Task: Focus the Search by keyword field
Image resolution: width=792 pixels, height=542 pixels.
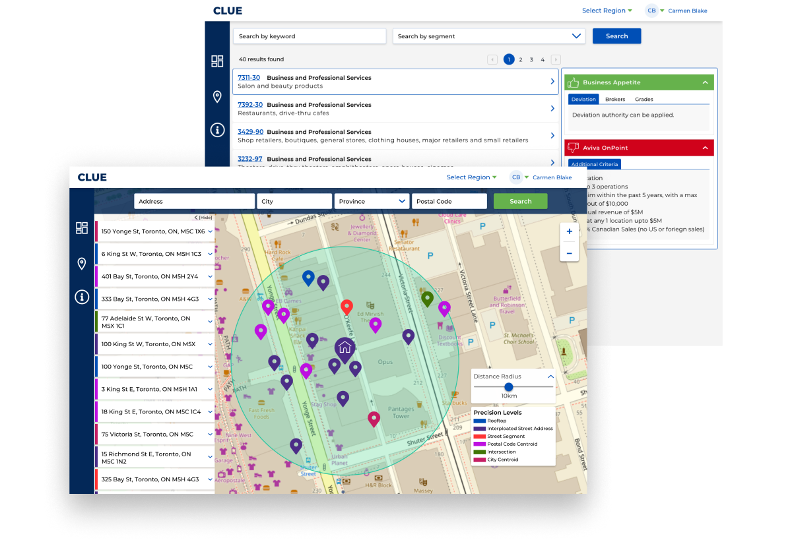Action: point(310,36)
